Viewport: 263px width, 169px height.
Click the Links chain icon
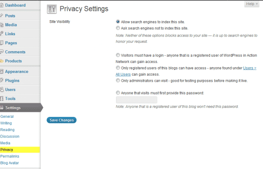[x=1, y=34]
